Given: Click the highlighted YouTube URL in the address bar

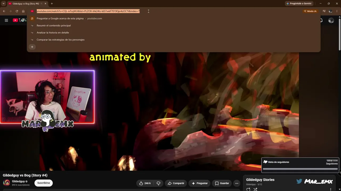Looking at the screenshot, I should tap(88, 11).
